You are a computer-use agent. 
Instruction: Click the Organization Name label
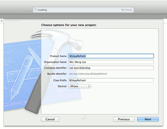point(55,62)
